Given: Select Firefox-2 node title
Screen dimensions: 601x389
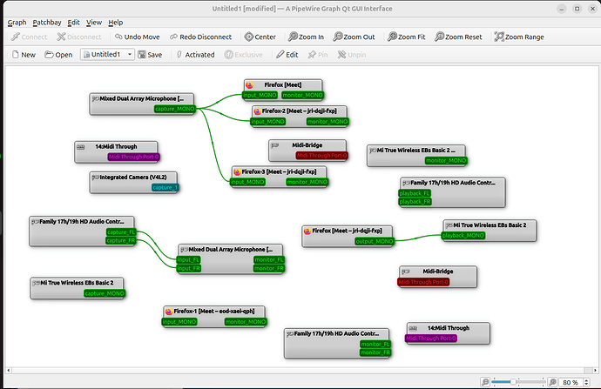Looking at the screenshot, I should click(x=300, y=111).
